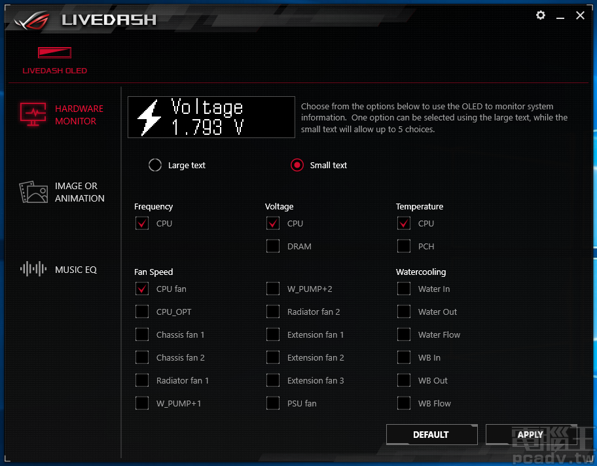This screenshot has height=466, width=597.
Task: Open the Image or Animation picture icon
Action: [x=33, y=192]
